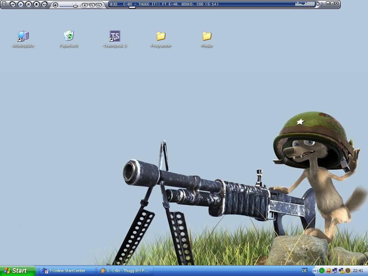Expand hidden system tray icons arrow
Image resolution: width=368 pixels, height=276 pixels.
pos(315,271)
